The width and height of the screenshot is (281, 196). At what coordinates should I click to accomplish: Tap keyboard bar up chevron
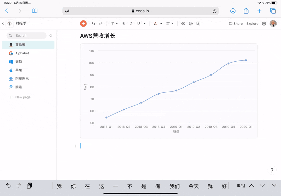click(x=252, y=185)
